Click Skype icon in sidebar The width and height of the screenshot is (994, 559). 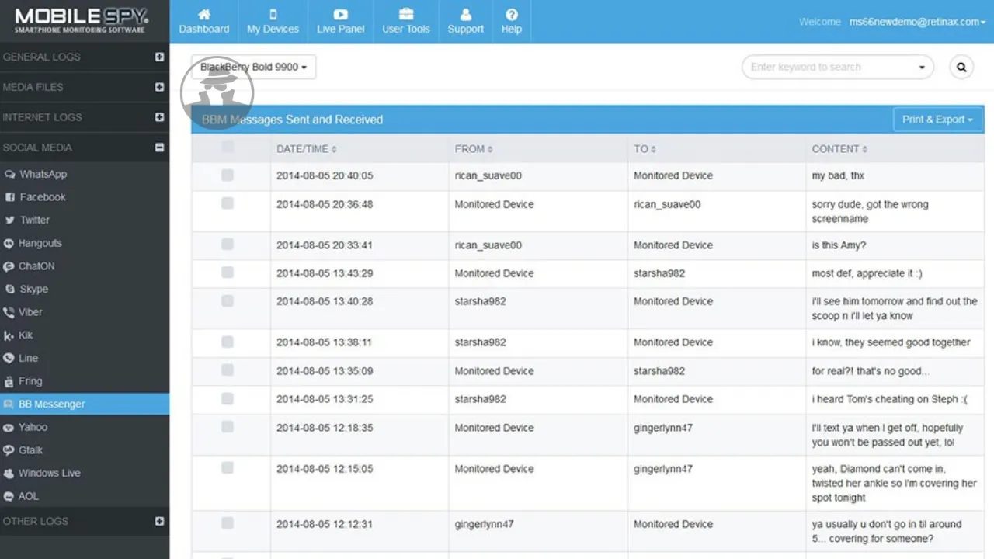[9, 289]
